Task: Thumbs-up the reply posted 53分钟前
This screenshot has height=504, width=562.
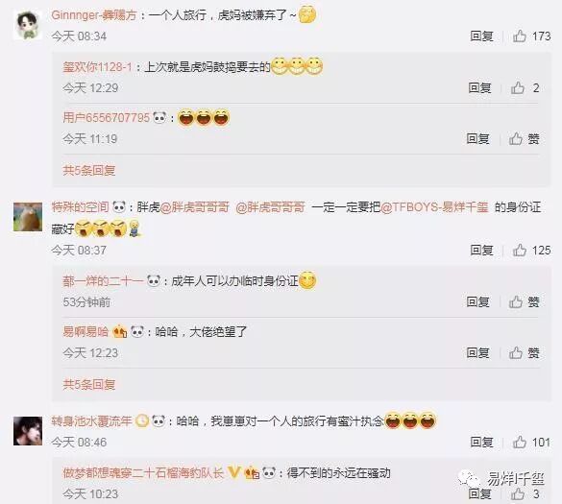Action: coord(516,302)
